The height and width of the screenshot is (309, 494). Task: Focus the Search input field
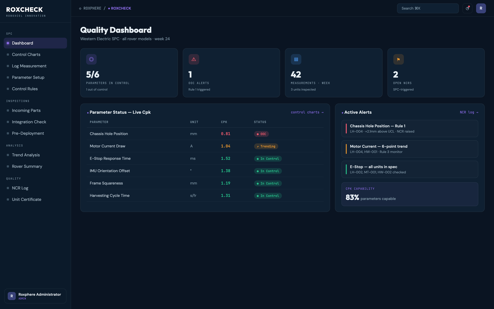coord(428,8)
